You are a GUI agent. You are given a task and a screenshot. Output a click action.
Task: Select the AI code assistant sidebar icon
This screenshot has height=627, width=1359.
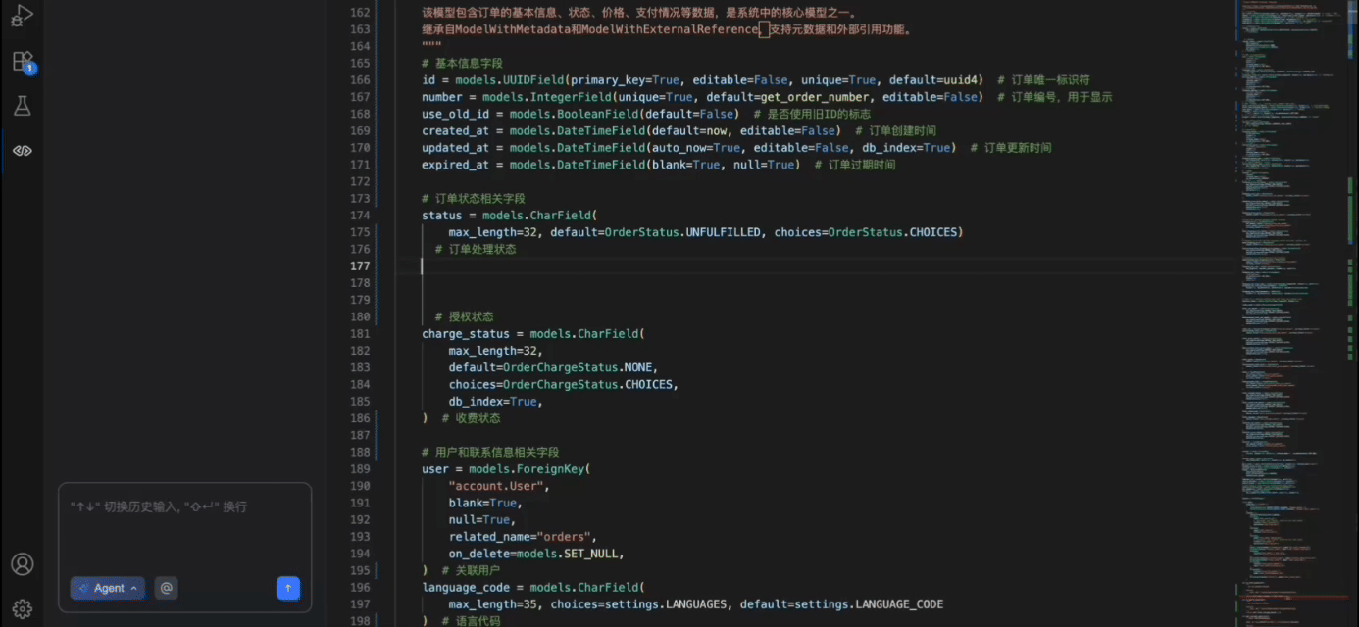tap(23, 151)
